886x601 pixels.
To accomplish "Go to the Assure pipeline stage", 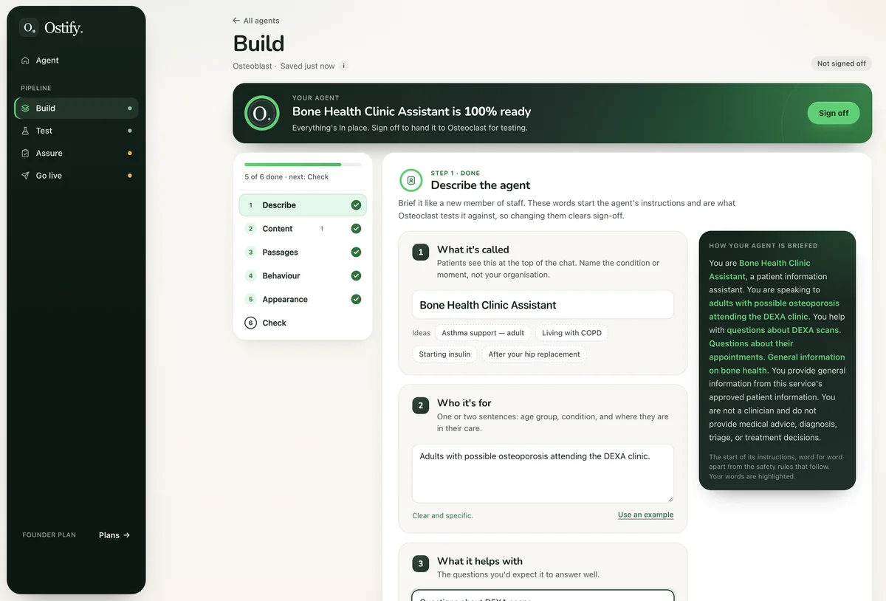I will point(76,154).
